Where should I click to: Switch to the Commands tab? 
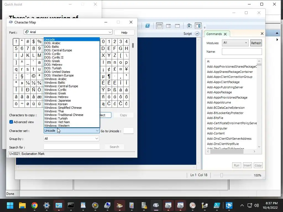click(x=214, y=34)
